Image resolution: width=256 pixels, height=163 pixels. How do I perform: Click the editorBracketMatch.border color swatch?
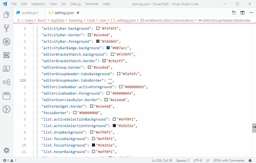[104, 61]
